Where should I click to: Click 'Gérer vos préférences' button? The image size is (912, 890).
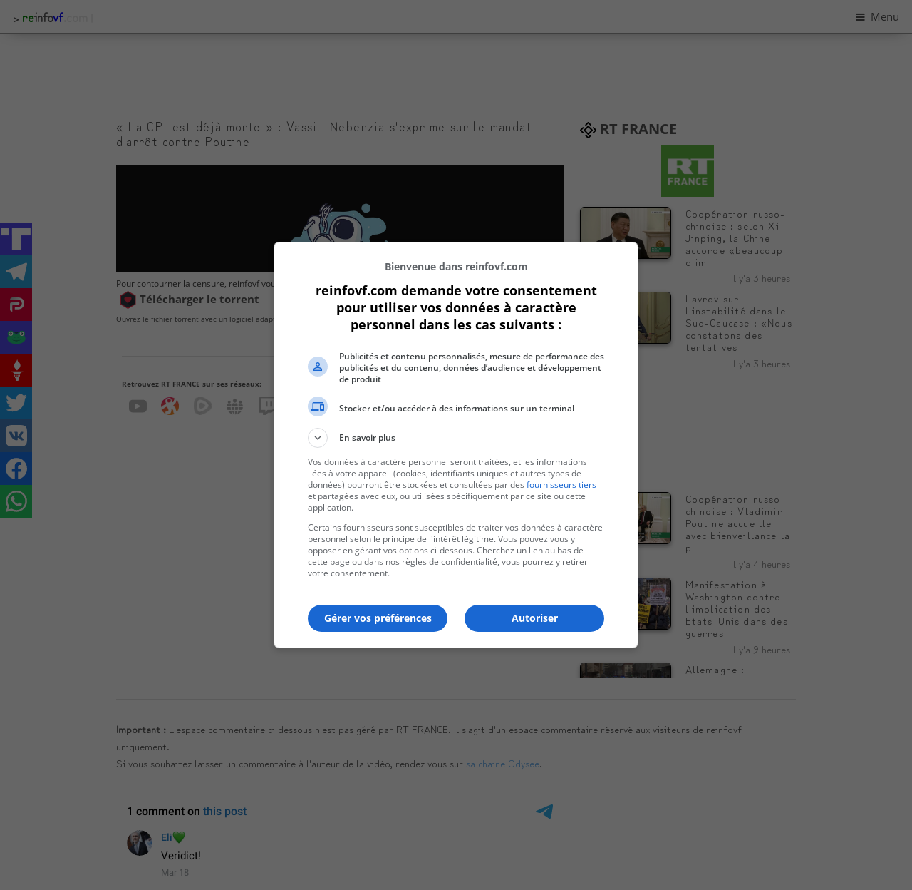click(x=378, y=618)
